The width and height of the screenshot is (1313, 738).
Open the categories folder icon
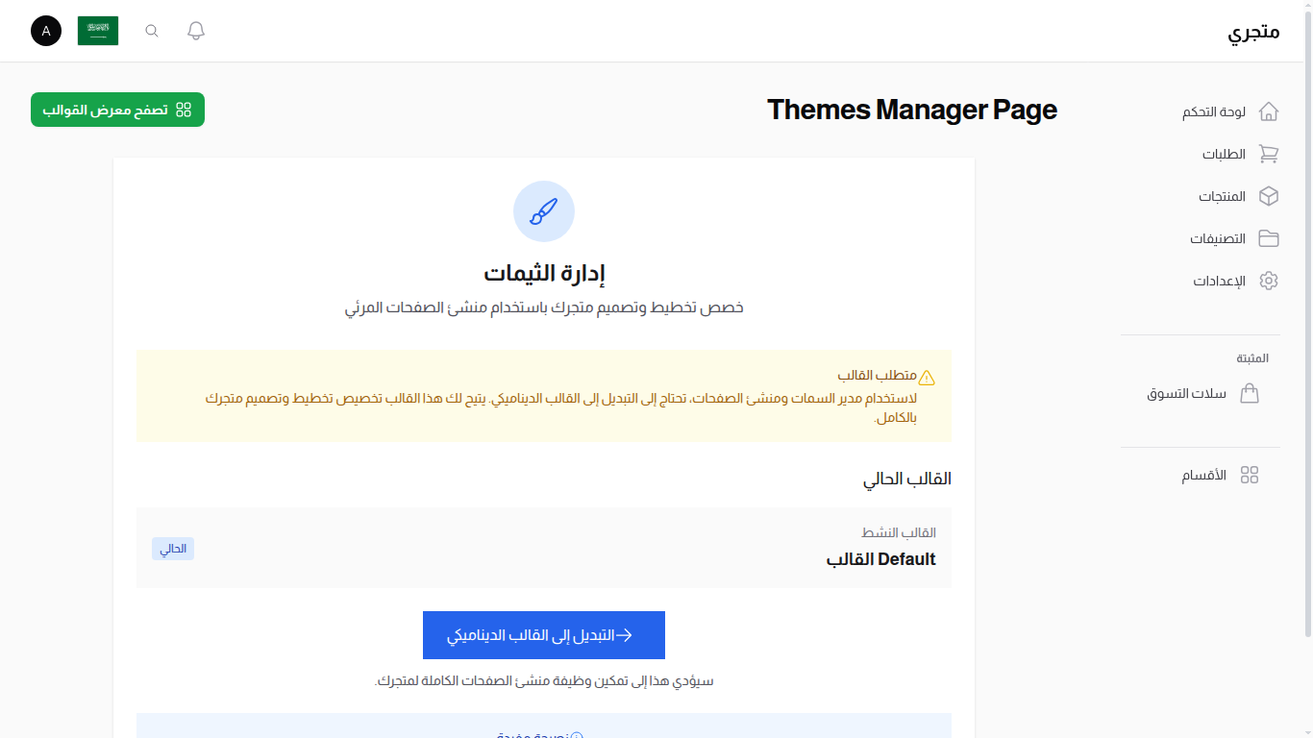point(1268,238)
